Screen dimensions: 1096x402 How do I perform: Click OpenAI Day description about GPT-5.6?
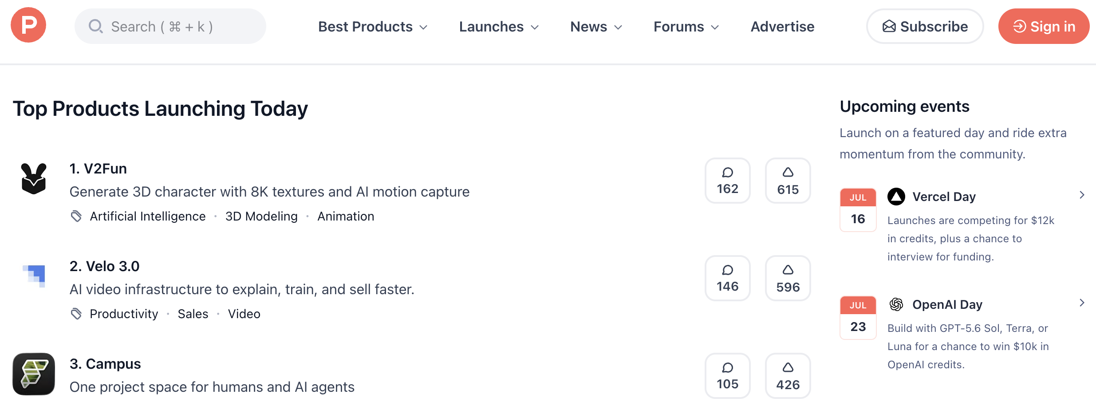click(968, 346)
